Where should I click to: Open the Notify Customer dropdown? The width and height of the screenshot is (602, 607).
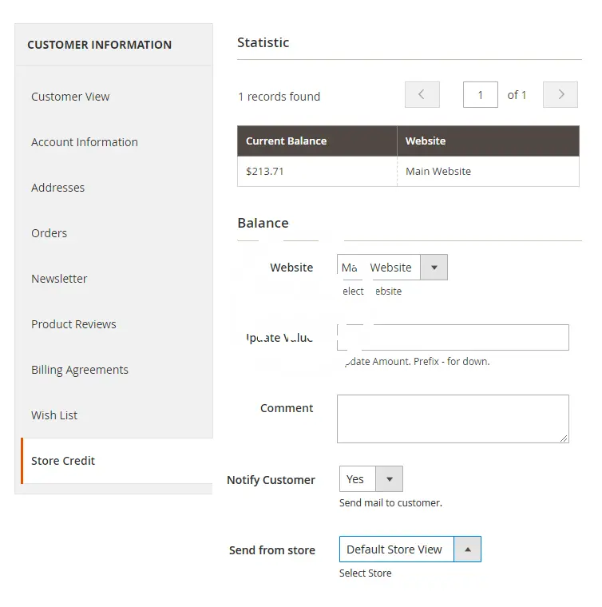coord(371,479)
